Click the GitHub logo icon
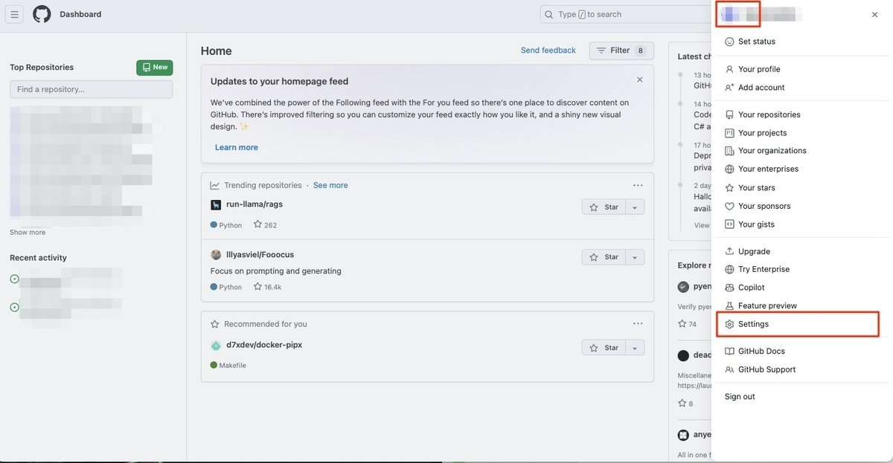Screen dimensions: 893x463 pyautogui.click(x=42, y=14)
